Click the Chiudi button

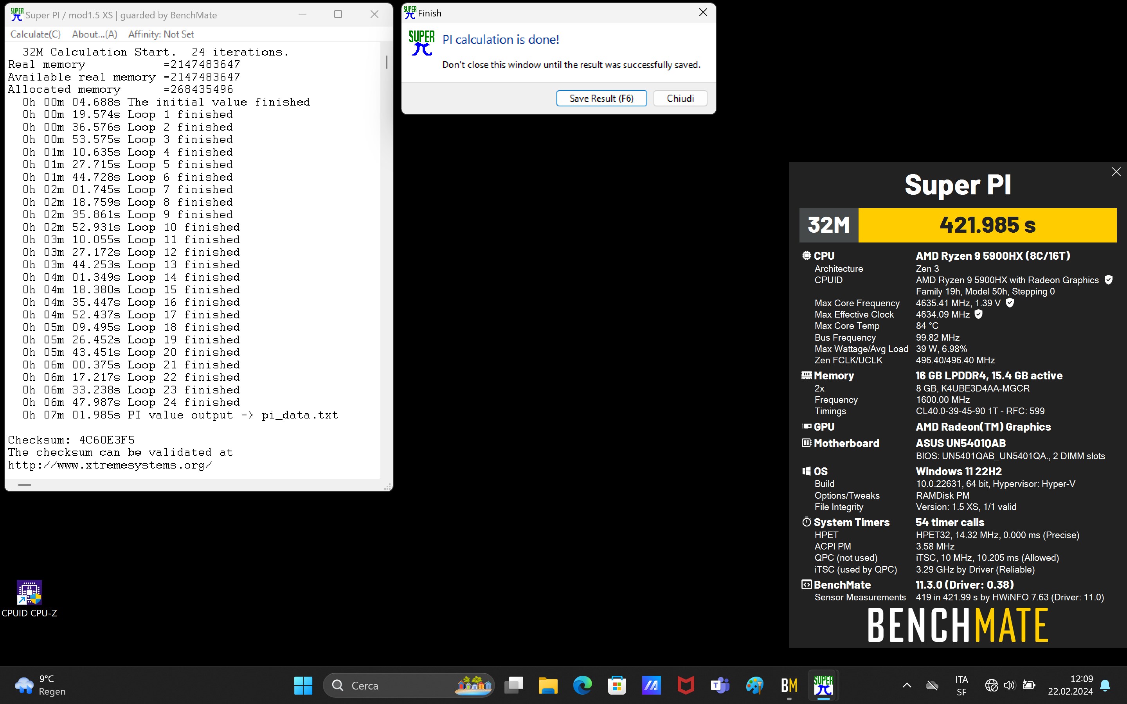coord(680,98)
